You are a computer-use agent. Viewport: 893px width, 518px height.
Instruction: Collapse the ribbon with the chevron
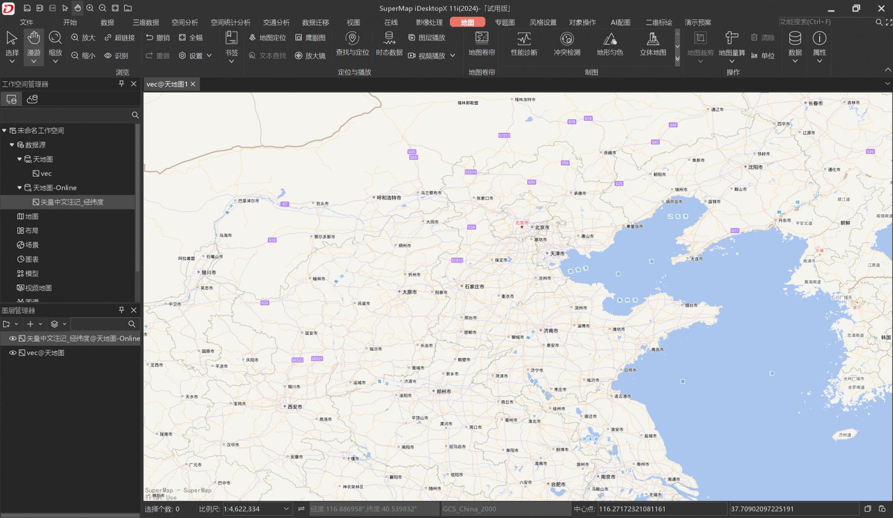887,70
